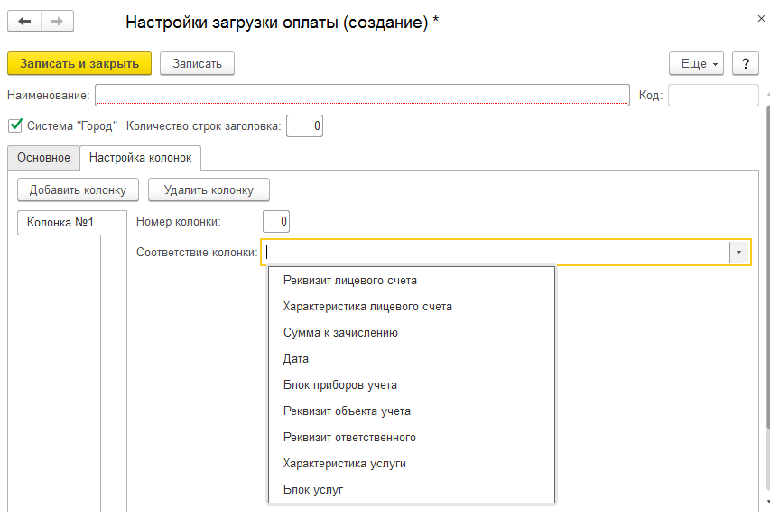770x517 pixels.
Task: Close the form with the X icon
Action: 761,19
